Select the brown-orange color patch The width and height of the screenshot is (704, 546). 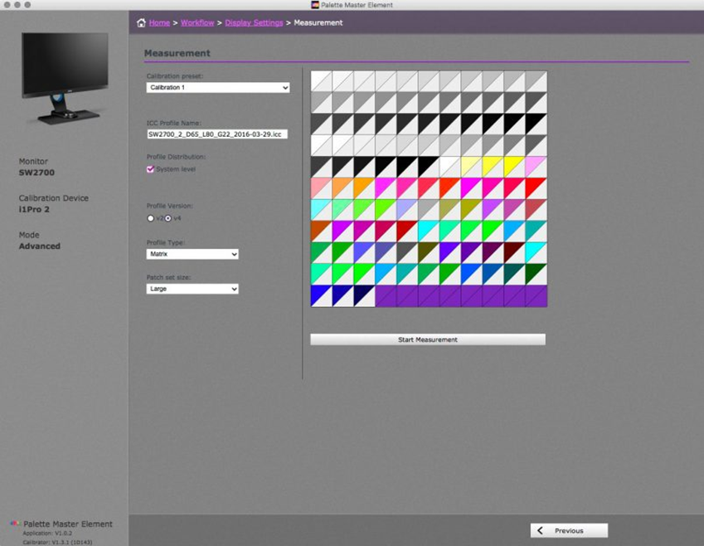tap(322, 232)
